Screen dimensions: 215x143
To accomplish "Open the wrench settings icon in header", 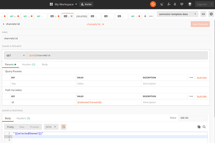I will click(169, 4).
